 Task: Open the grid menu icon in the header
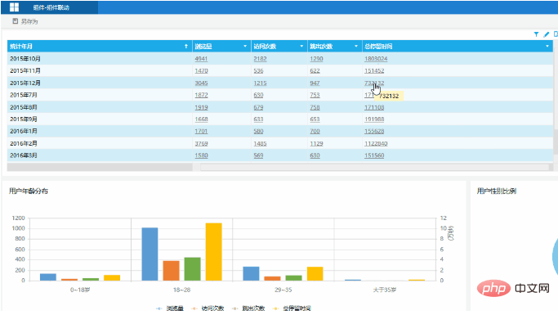pyautogui.click(x=14, y=7)
